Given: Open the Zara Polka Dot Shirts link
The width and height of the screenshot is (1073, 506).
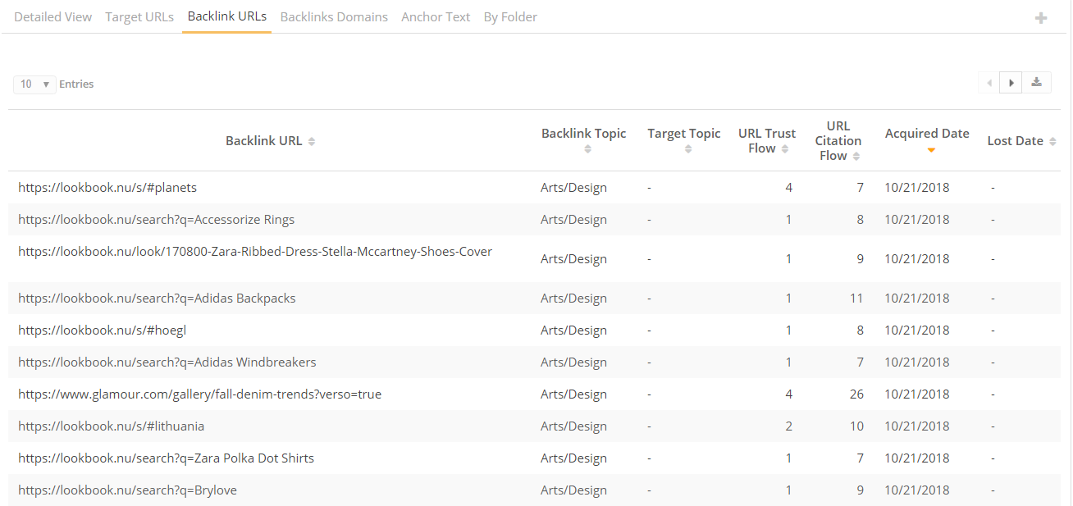Looking at the screenshot, I should (x=166, y=458).
